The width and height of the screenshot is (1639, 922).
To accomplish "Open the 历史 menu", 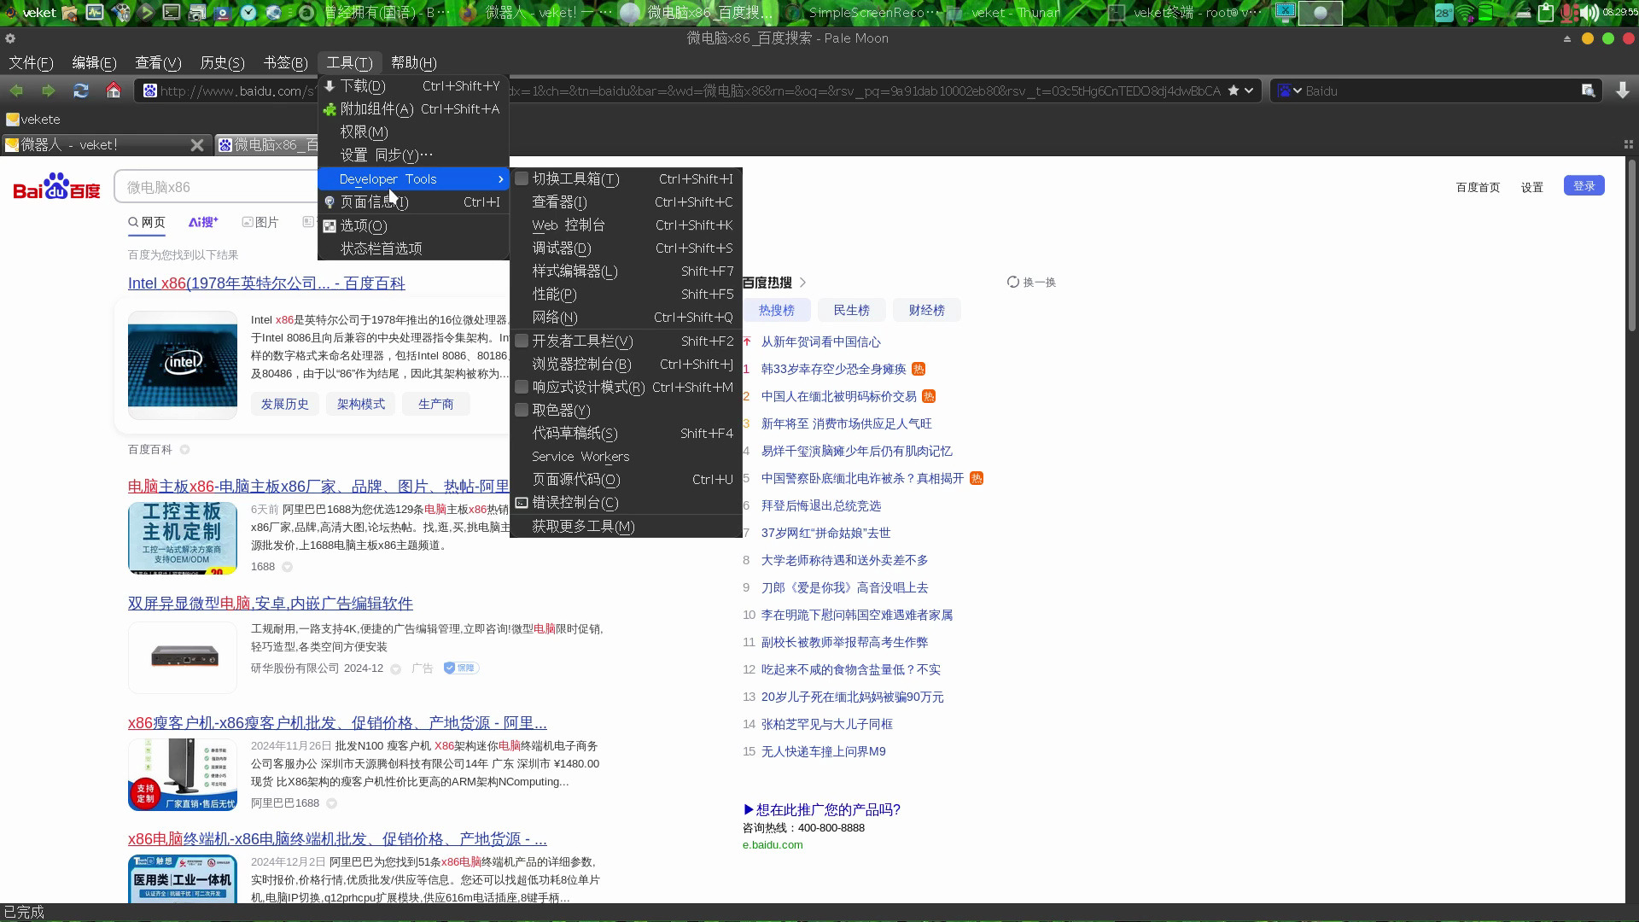I will (x=222, y=63).
